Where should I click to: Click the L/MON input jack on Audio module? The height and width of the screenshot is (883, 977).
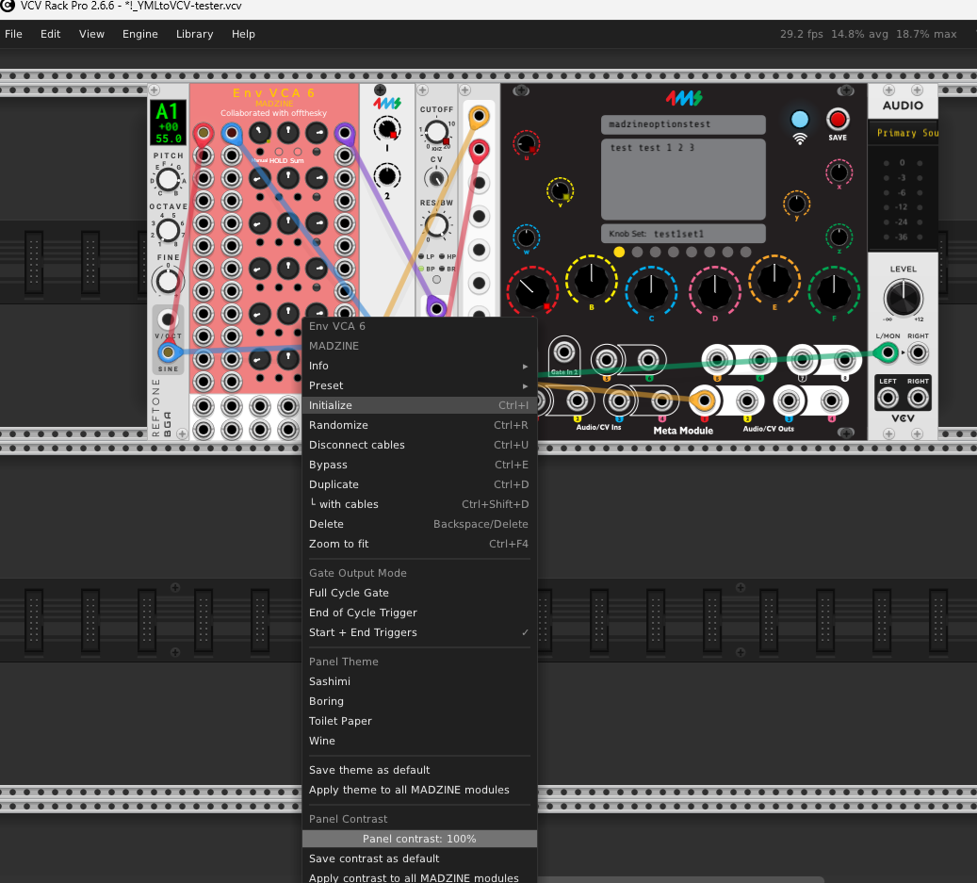886,353
